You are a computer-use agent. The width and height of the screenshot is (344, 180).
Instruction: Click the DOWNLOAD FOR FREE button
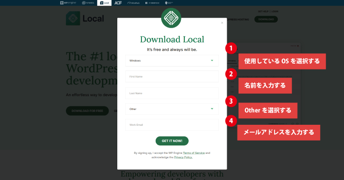(87, 111)
